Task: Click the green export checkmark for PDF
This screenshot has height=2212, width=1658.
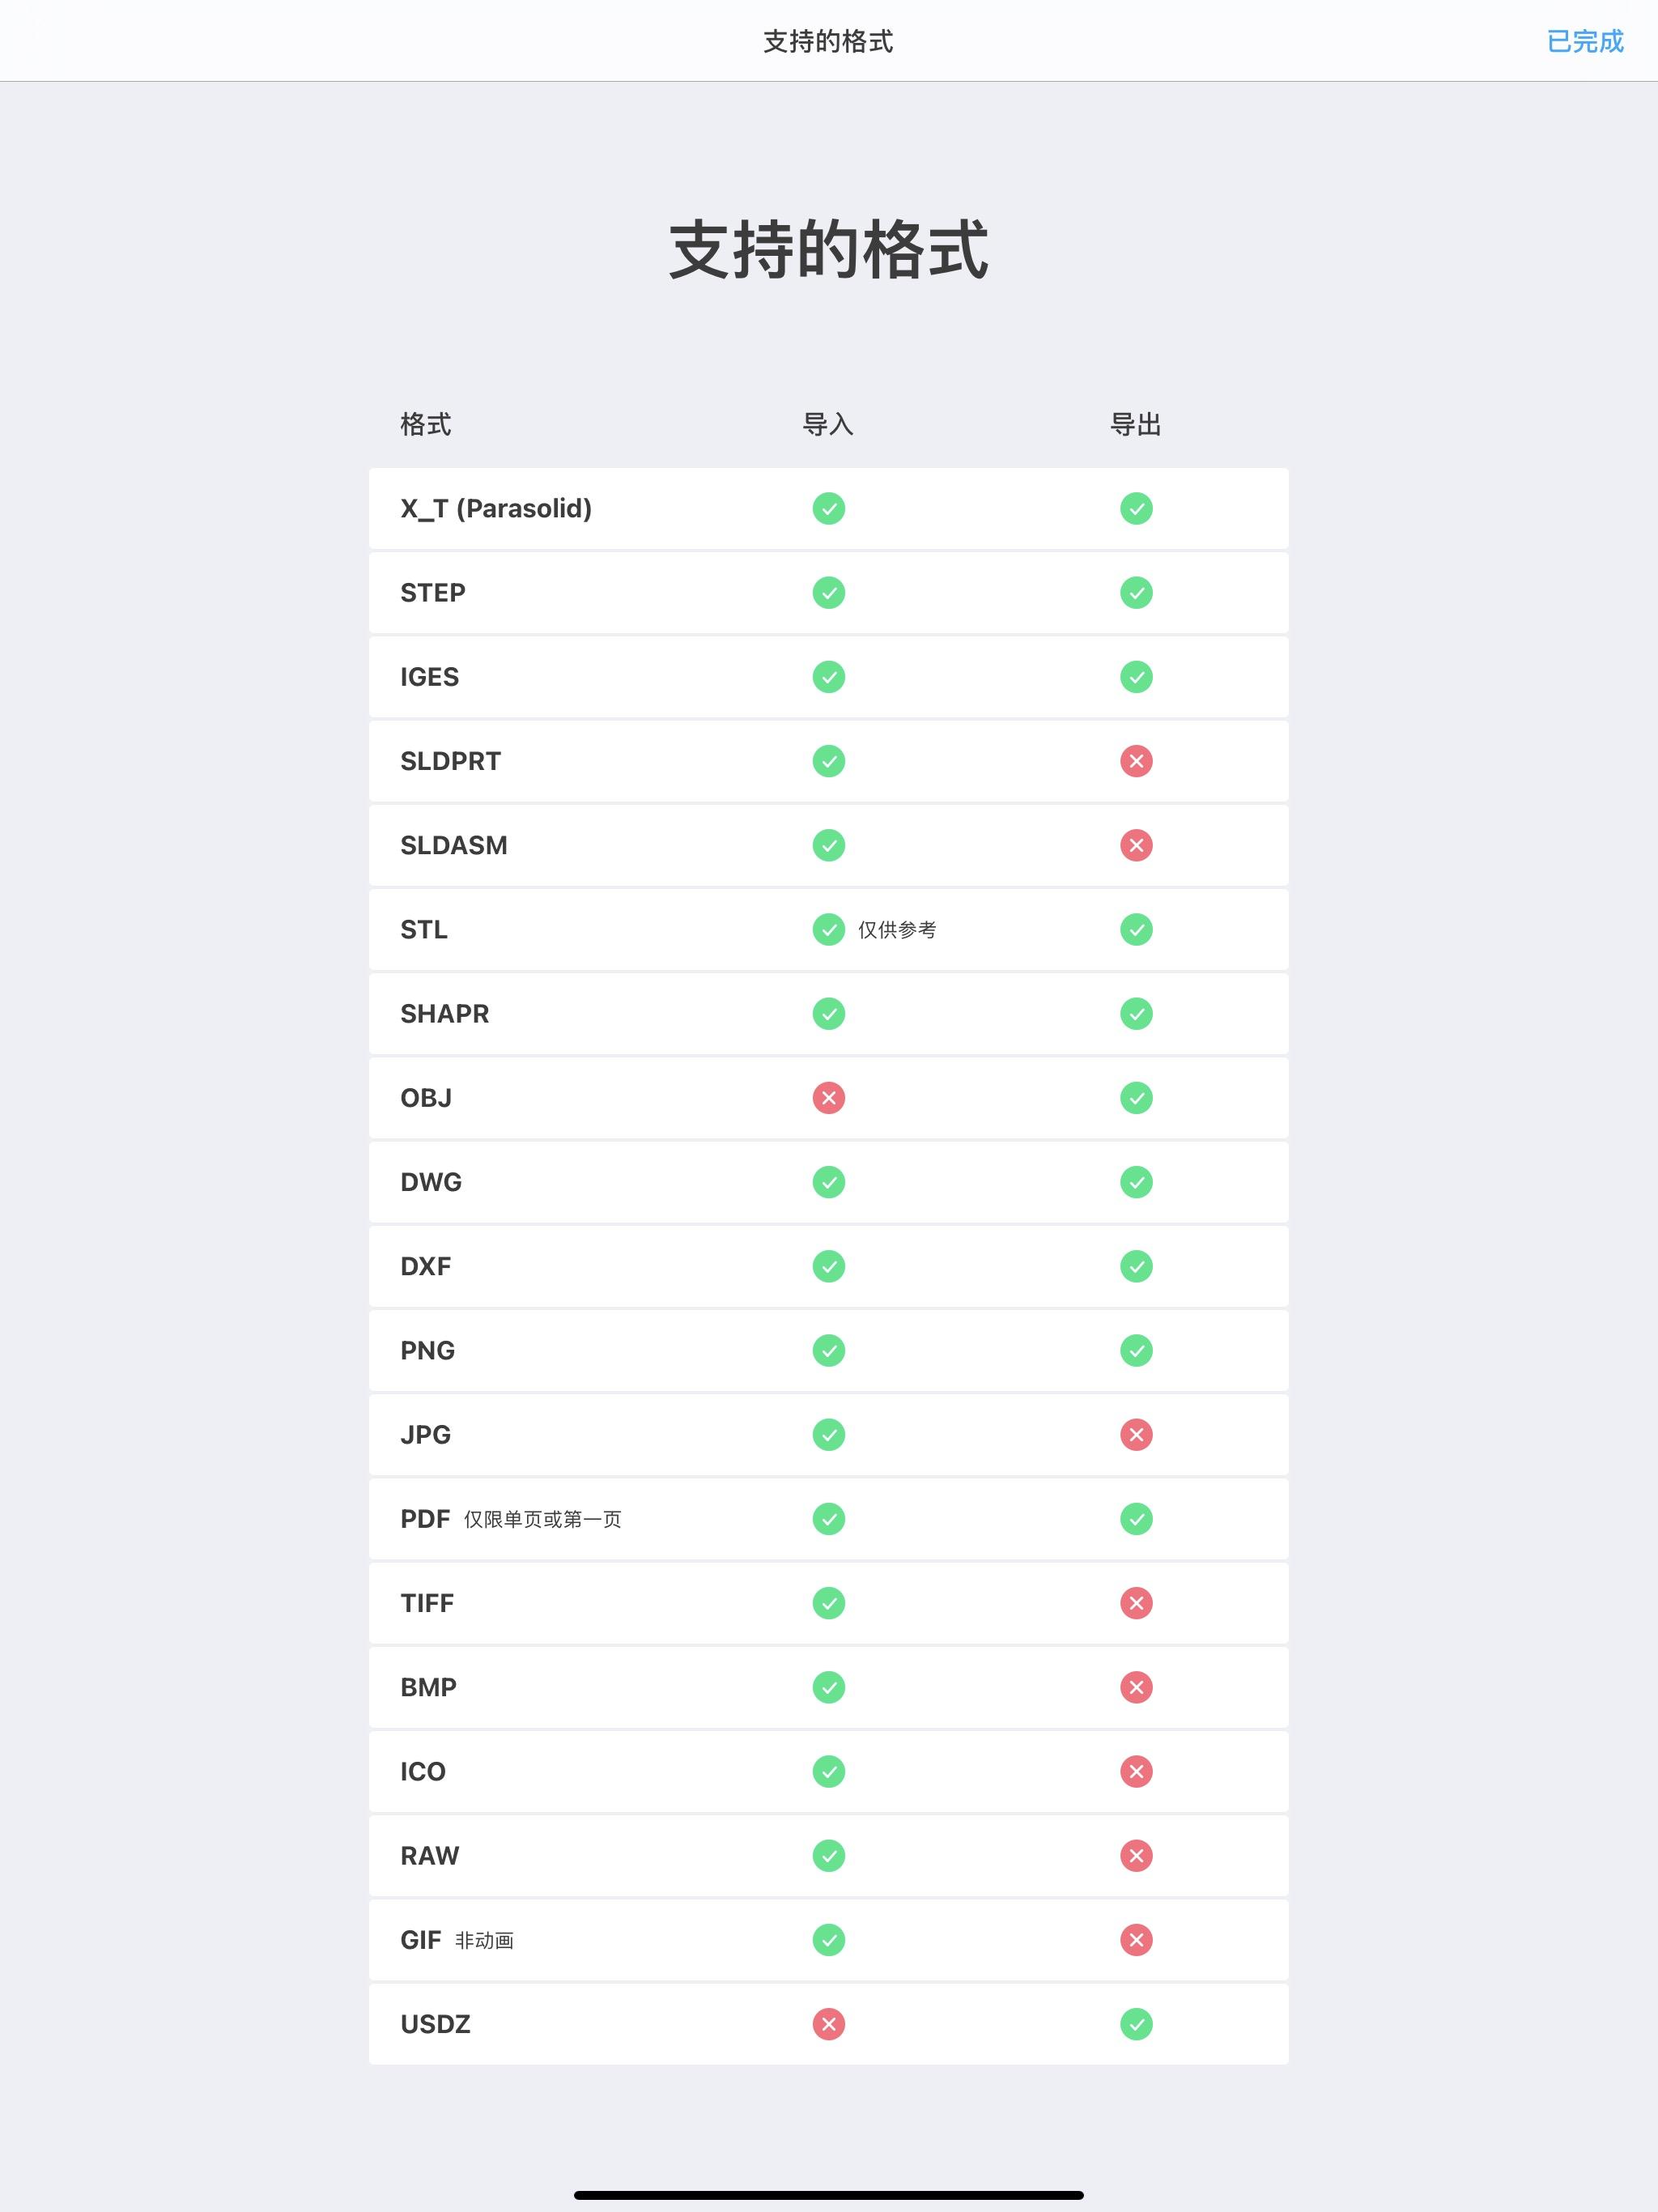Action: (1136, 1519)
